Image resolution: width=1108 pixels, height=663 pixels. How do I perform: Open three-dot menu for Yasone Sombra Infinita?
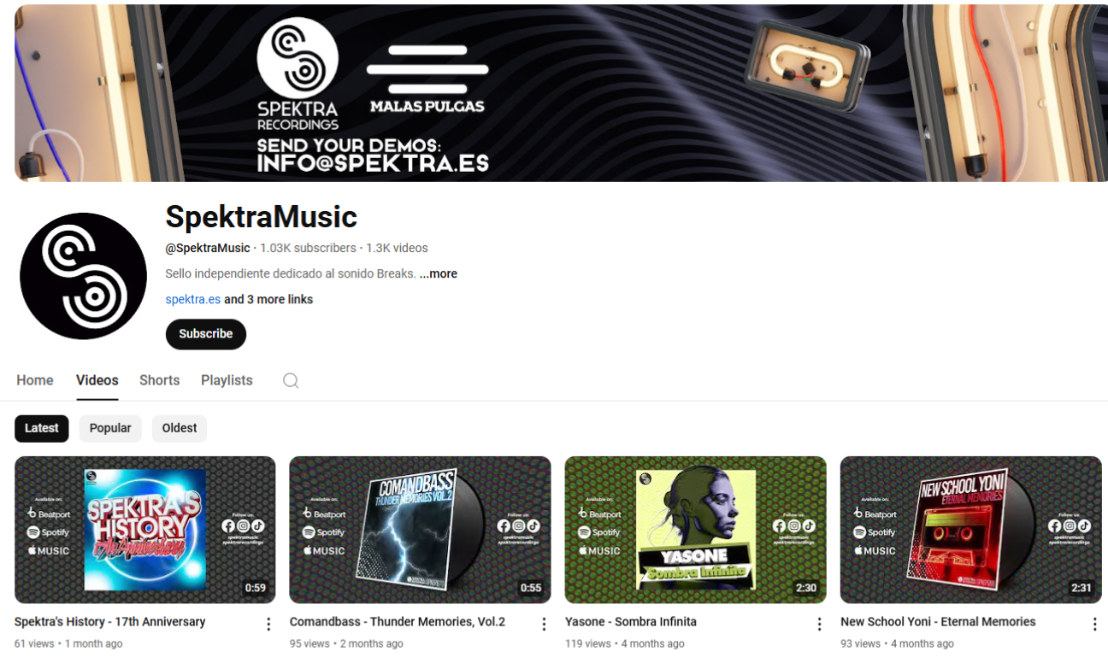(x=819, y=624)
